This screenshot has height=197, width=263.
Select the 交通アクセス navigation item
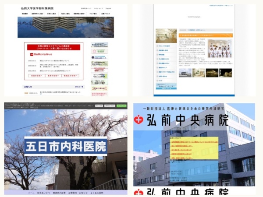pyautogui.click(x=106, y=14)
